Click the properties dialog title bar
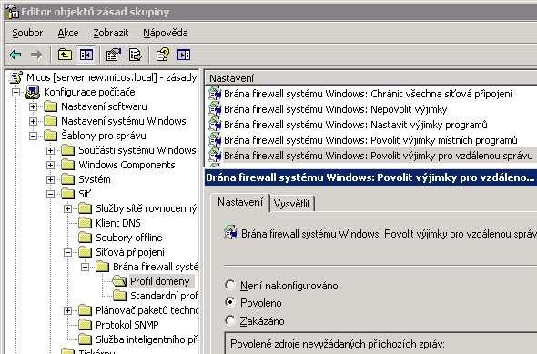The height and width of the screenshot is (354, 537). (x=371, y=177)
